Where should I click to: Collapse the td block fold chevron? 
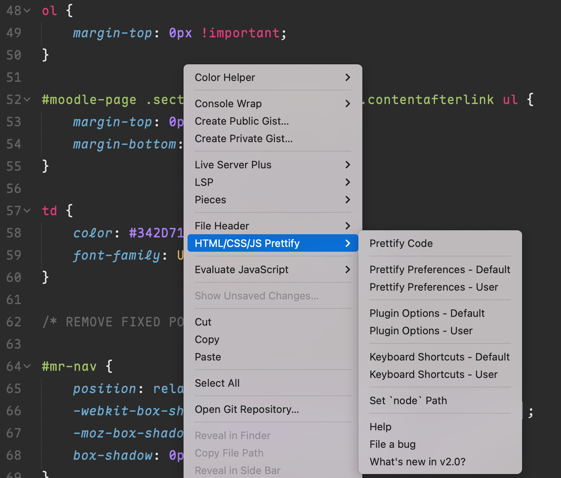(27, 211)
